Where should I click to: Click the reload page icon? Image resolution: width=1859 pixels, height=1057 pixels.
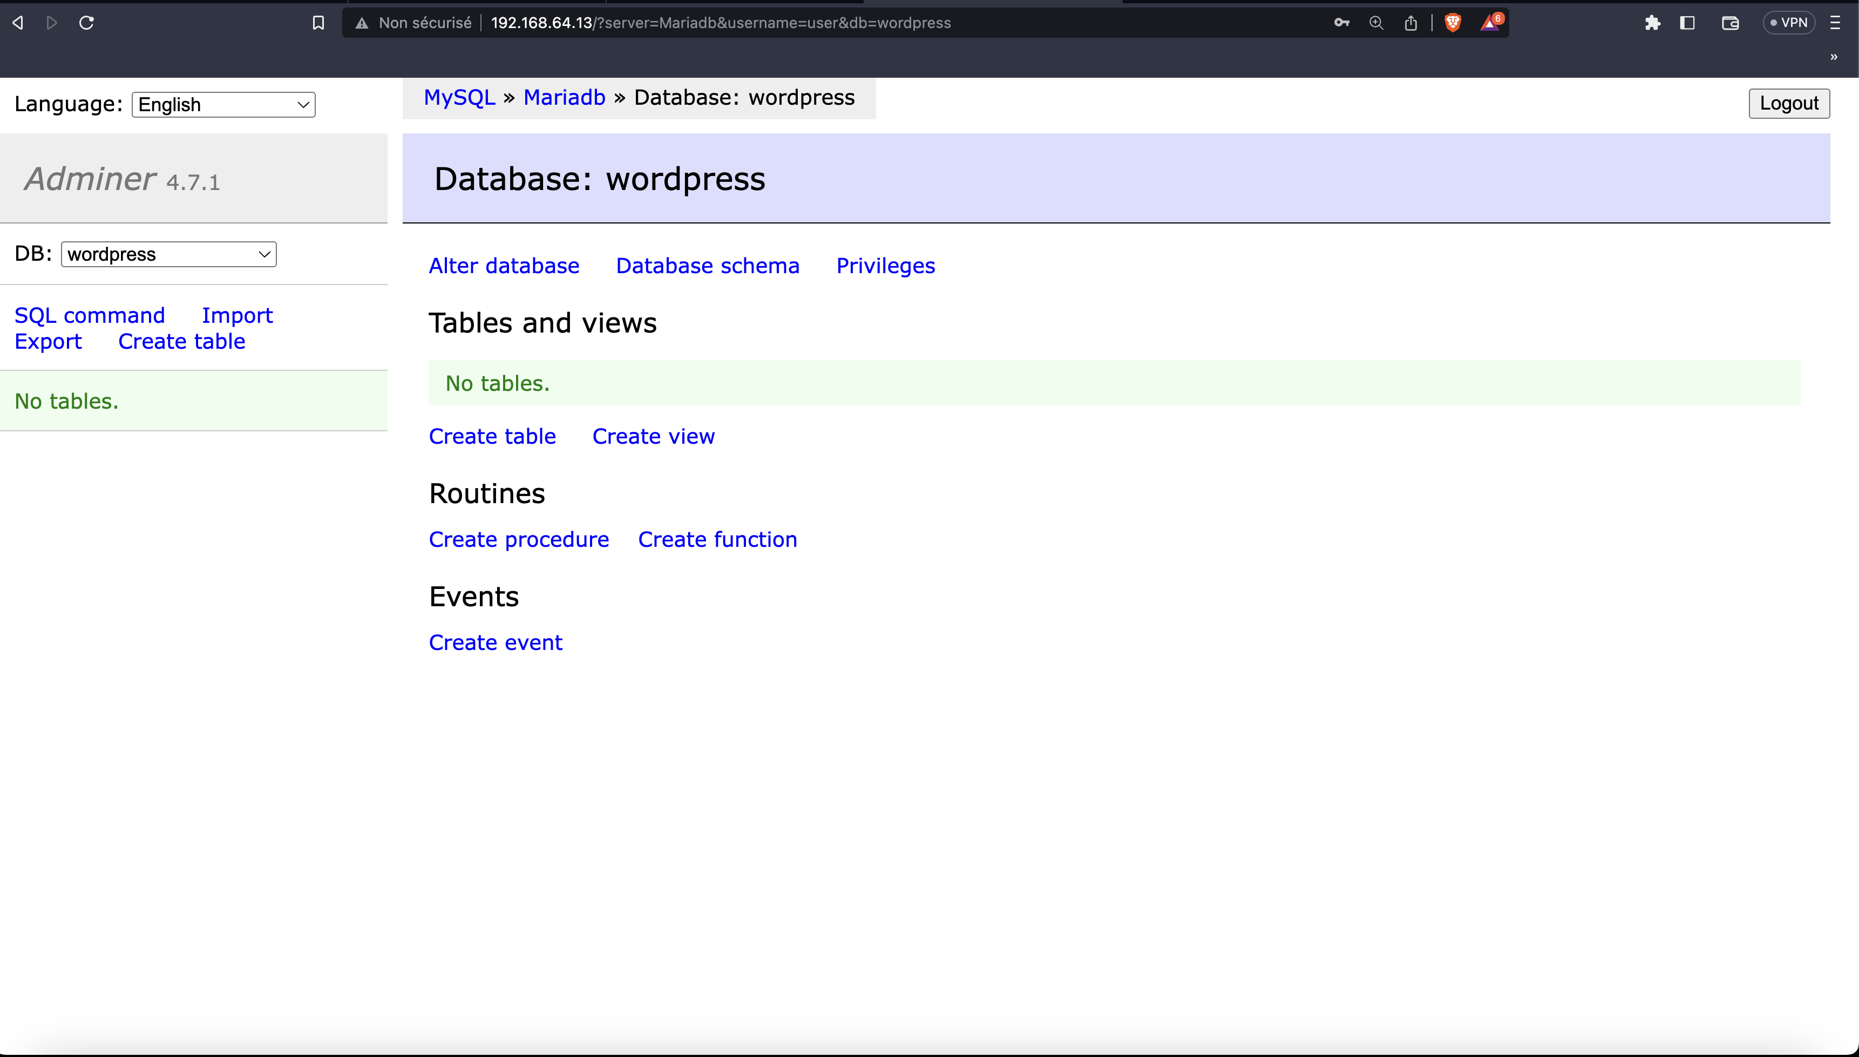click(x=86, y=23)
